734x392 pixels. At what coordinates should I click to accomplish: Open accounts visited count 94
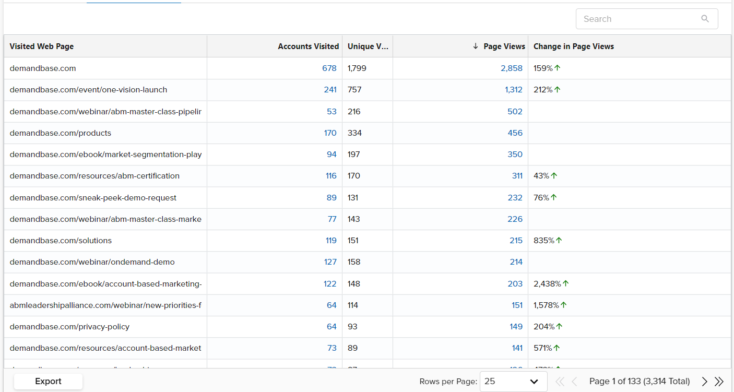pos(332,155)
